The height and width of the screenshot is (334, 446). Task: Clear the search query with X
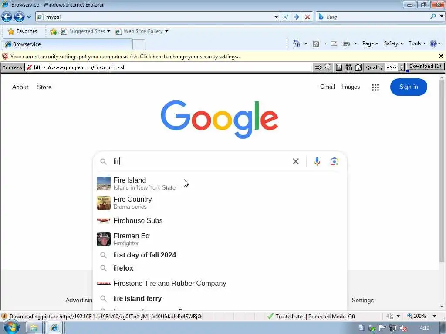(x=296, y=161)
